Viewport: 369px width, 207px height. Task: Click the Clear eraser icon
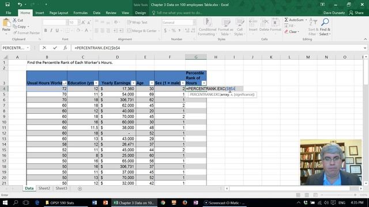[286, 32]
